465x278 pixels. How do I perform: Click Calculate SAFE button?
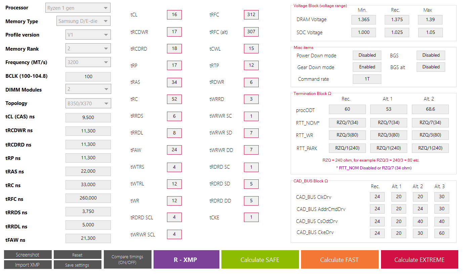260,260
